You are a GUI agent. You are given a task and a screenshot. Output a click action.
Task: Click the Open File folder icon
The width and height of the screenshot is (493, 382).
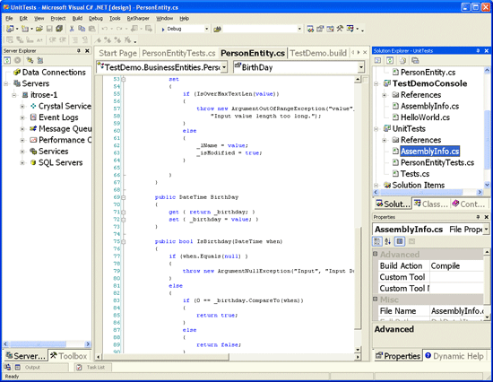(39, 29)
